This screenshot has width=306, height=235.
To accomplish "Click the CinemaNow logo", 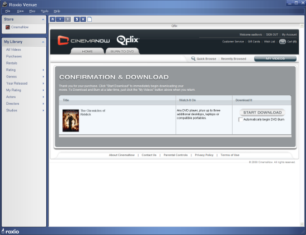I will coord(83,41).
